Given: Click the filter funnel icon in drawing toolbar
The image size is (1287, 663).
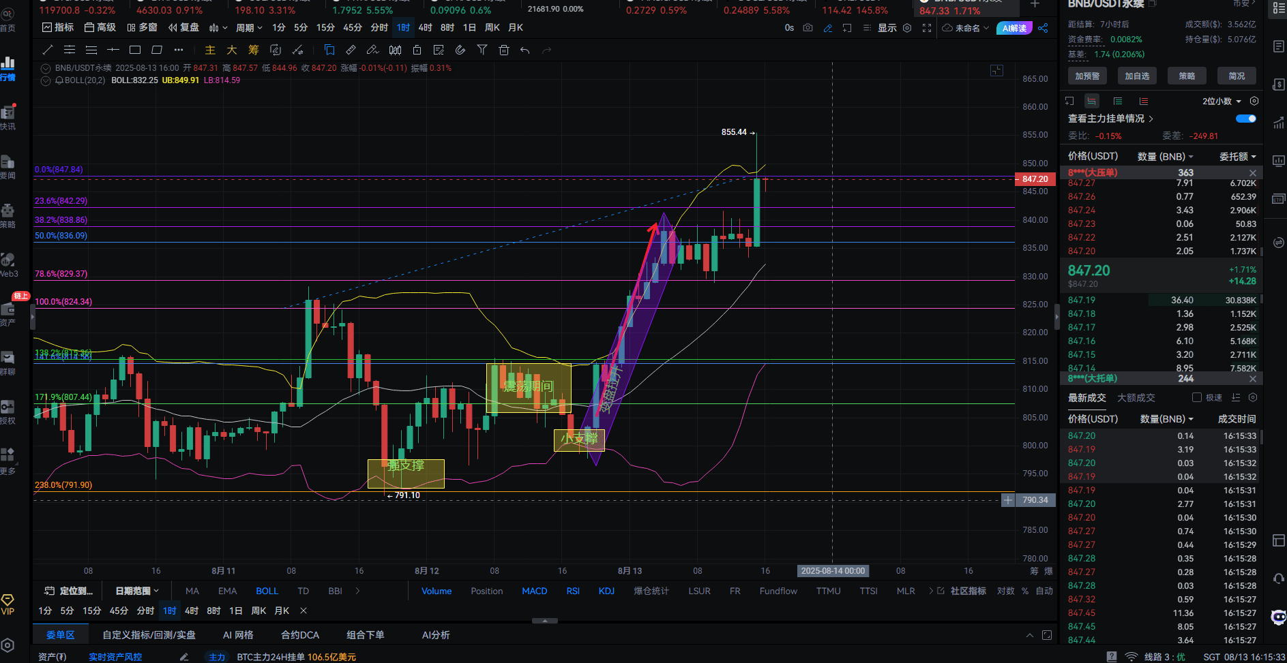Looking at the screenshot, I should (482, 50).
